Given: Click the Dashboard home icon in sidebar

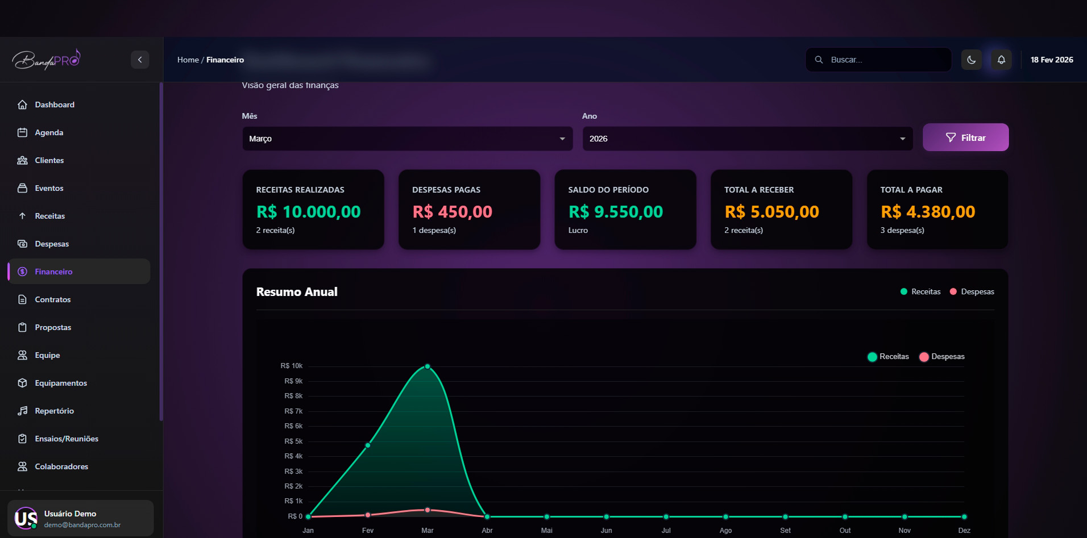Looking at the screenshot, I should click(x=22, y=105).
